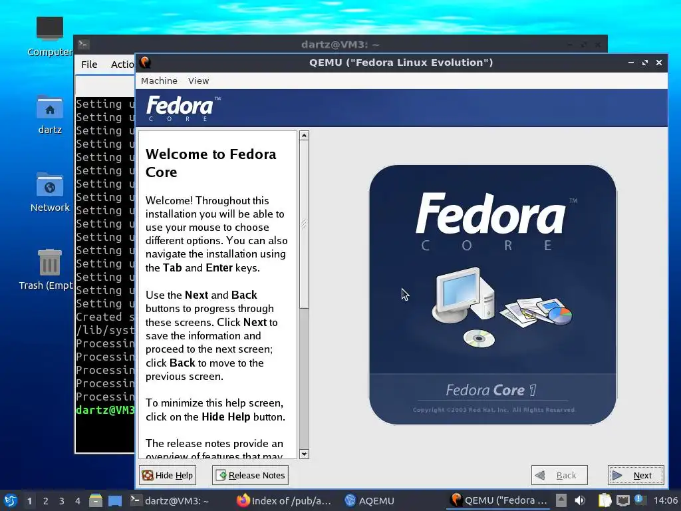Minimize the QEMU window

coord(630,63)
